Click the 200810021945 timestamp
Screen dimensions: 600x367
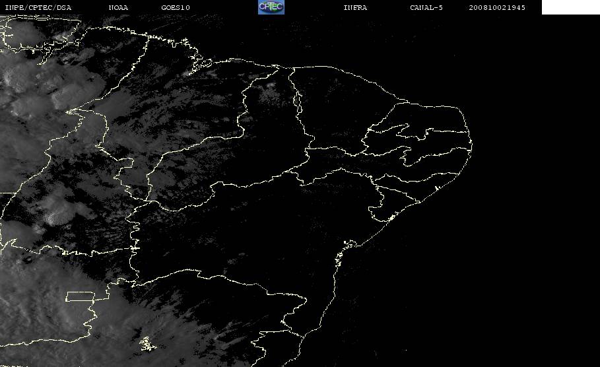click(497, 7)
